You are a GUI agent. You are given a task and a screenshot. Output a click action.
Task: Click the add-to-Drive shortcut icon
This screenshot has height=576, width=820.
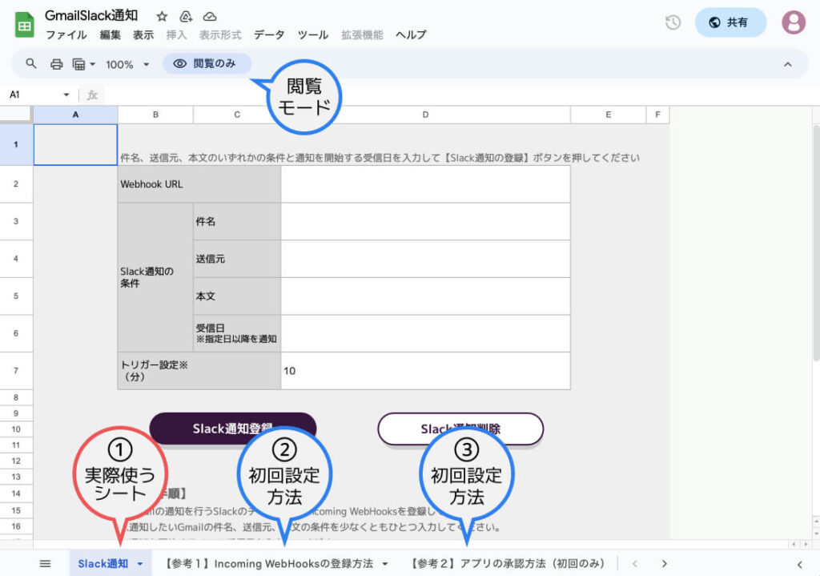(x=186, y=17)
